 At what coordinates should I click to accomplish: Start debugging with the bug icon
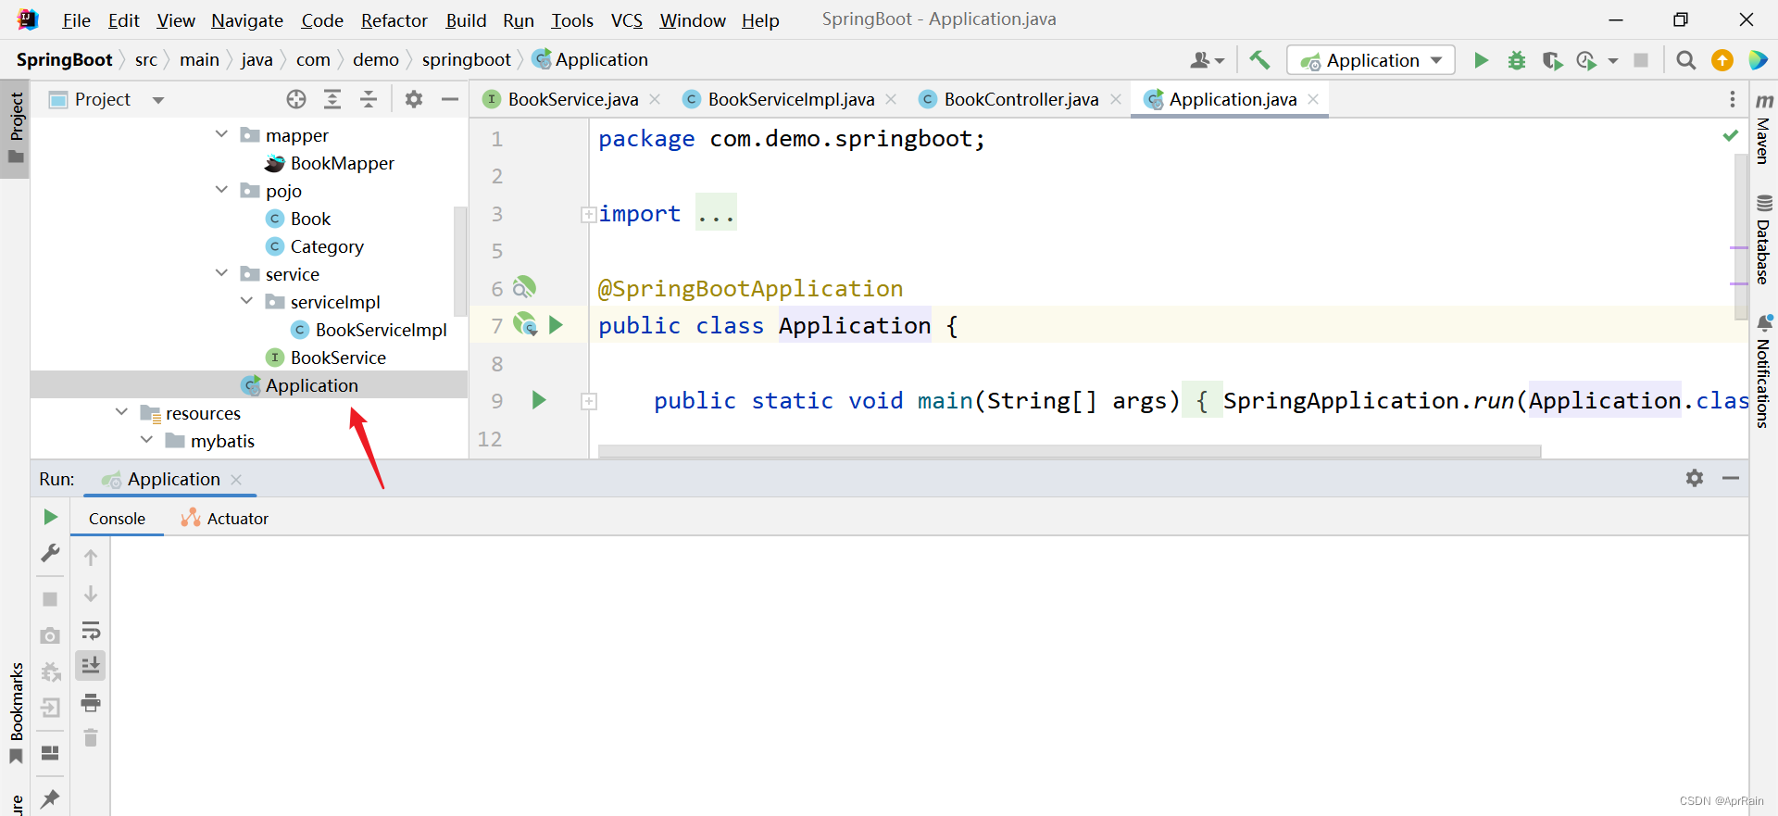(x=1517, y=60)
